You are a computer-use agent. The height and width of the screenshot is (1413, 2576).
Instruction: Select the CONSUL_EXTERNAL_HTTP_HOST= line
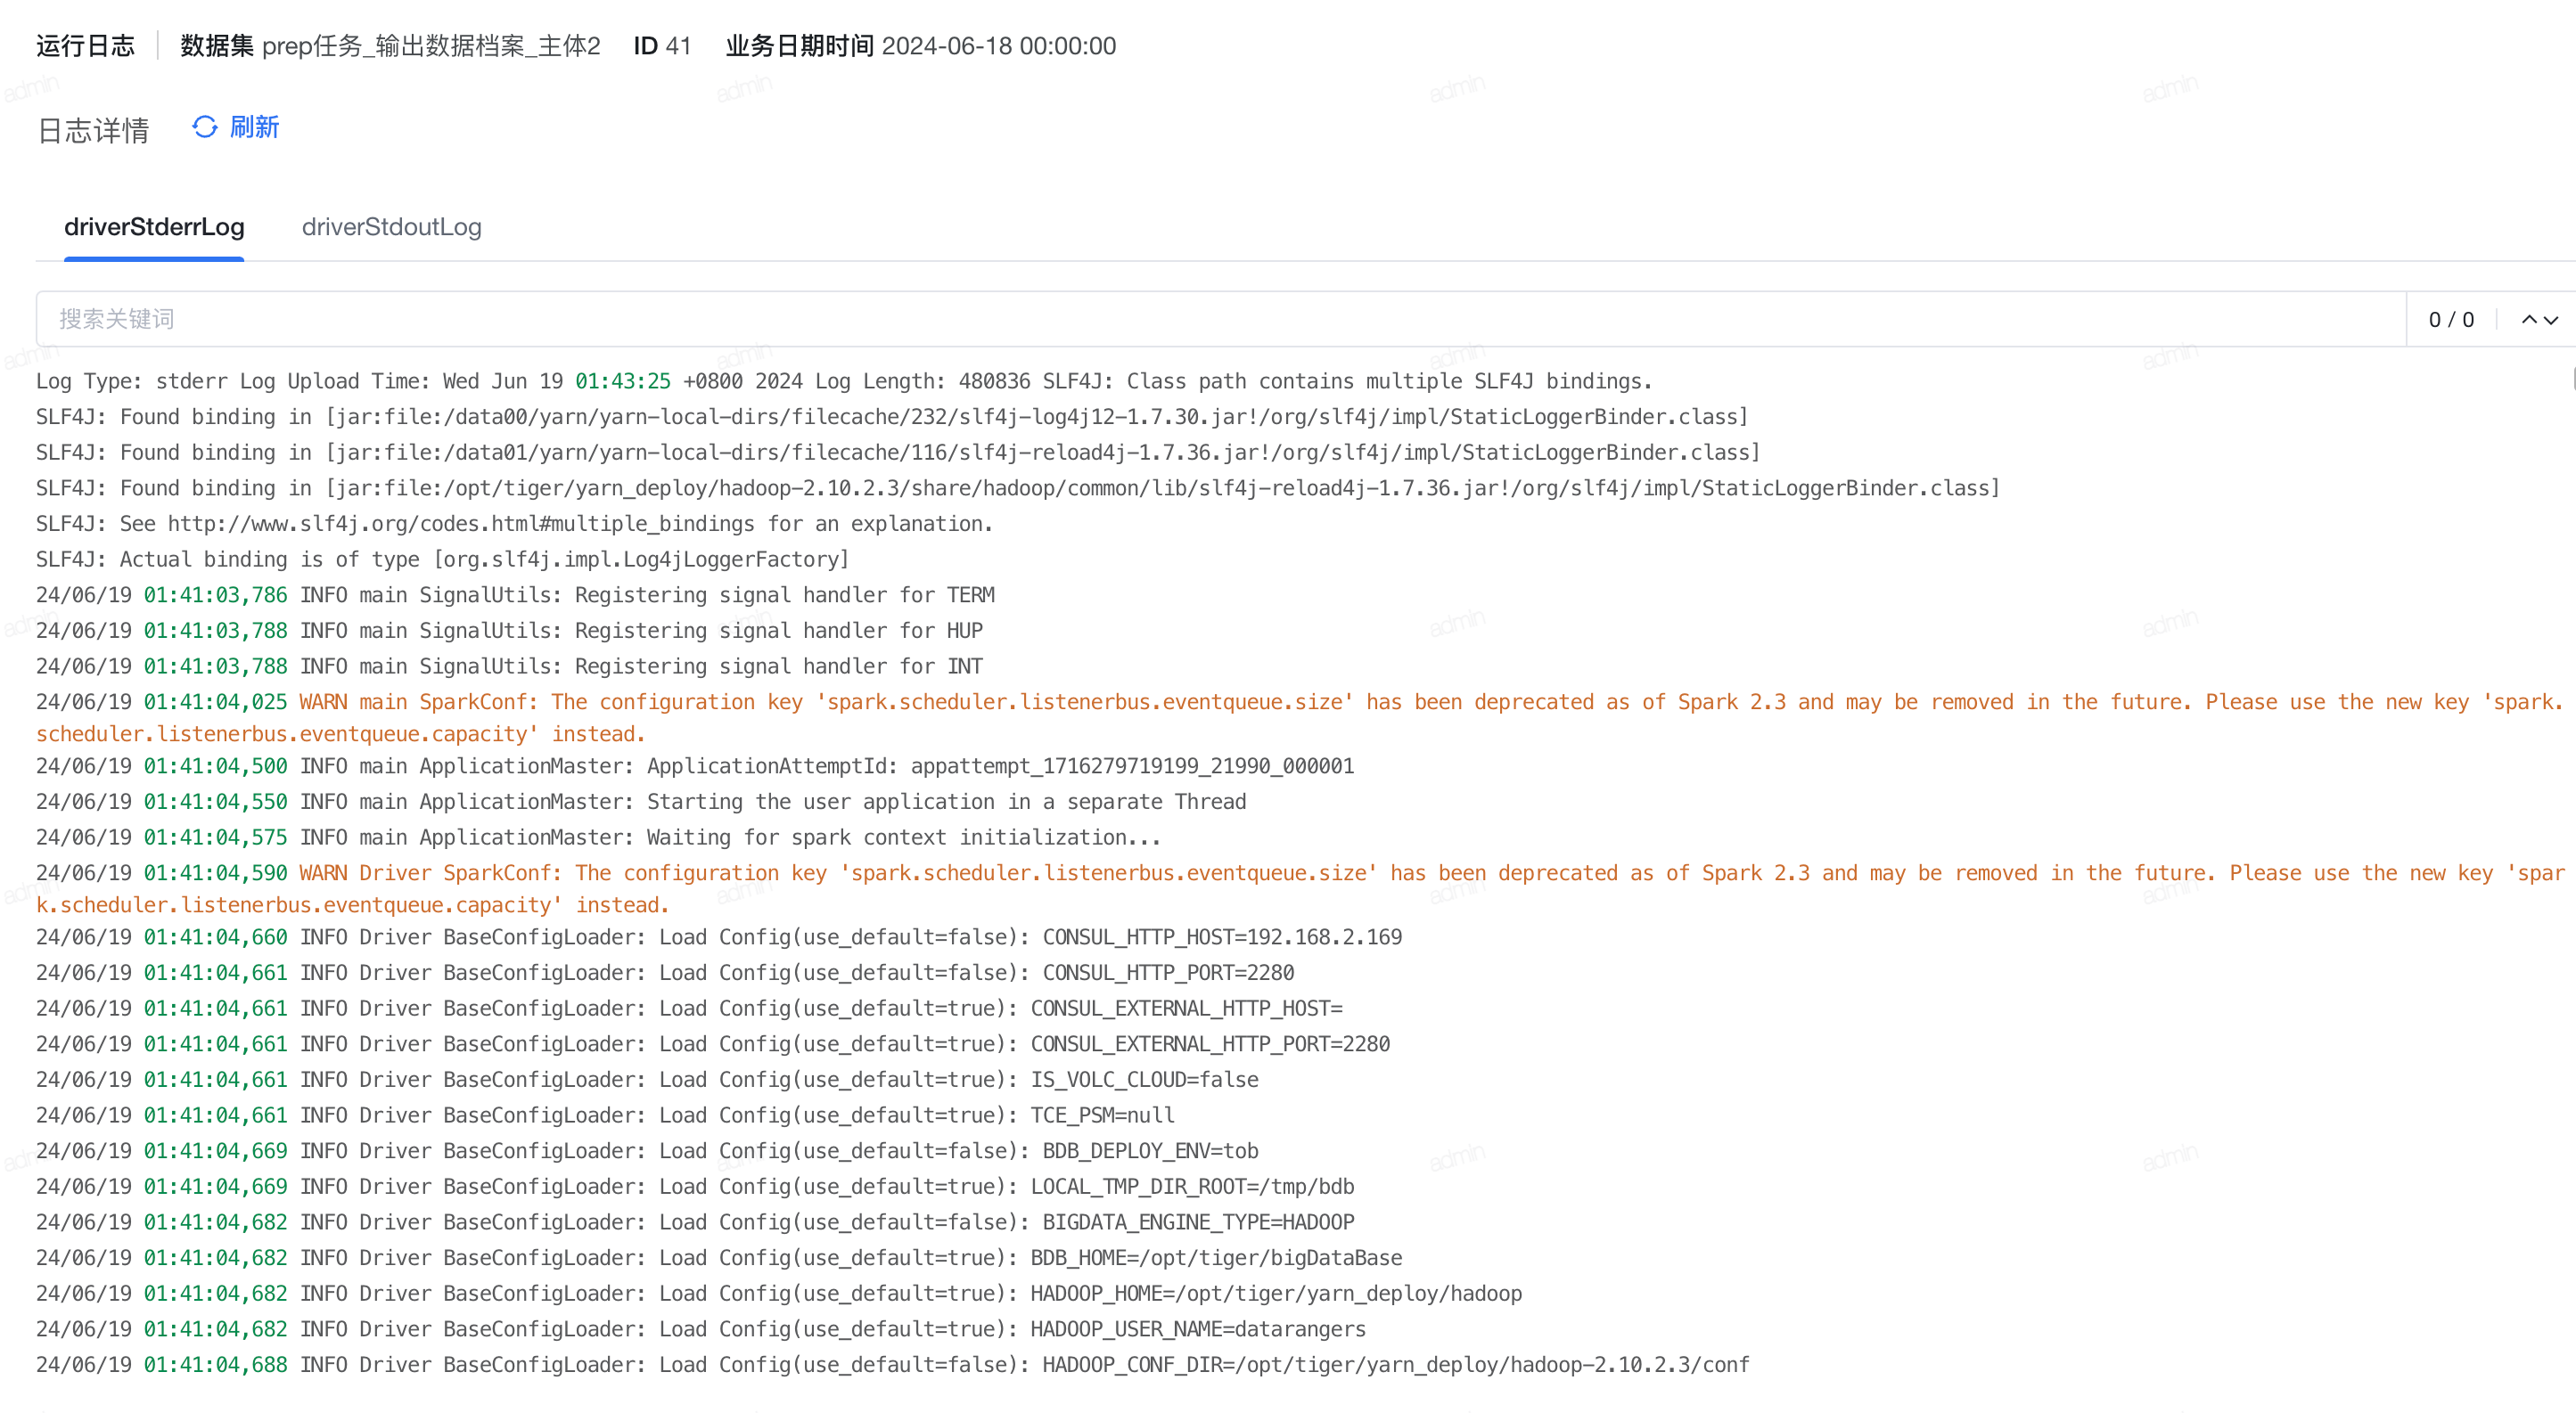tap(689, 1009)
